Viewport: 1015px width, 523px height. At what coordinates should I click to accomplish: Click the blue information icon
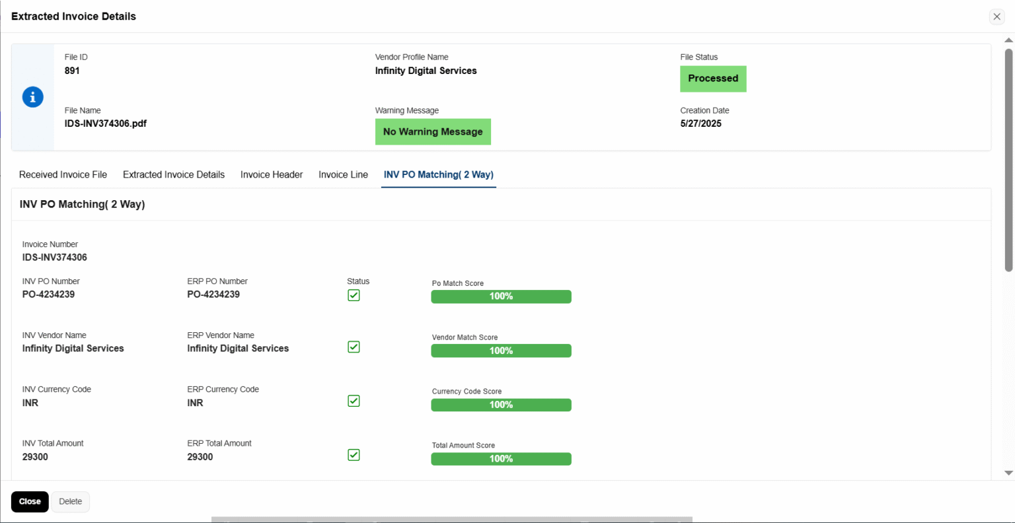point(32,97)
